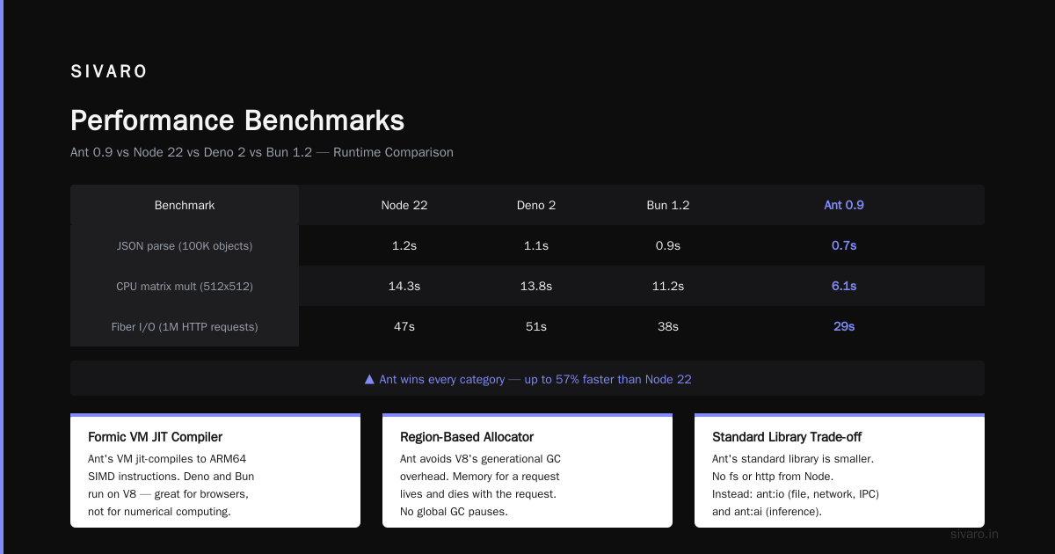Click the 0.7s Ant JSON parse value
The height and width of the screenshot is (554, 1055).
[x=844, y=245]
